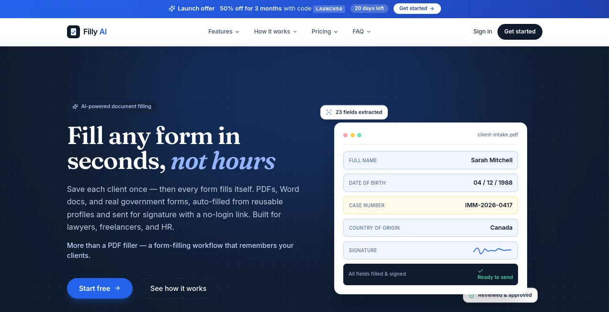Open the Pricing menu

pyautogui.click(x=325, y=32)
